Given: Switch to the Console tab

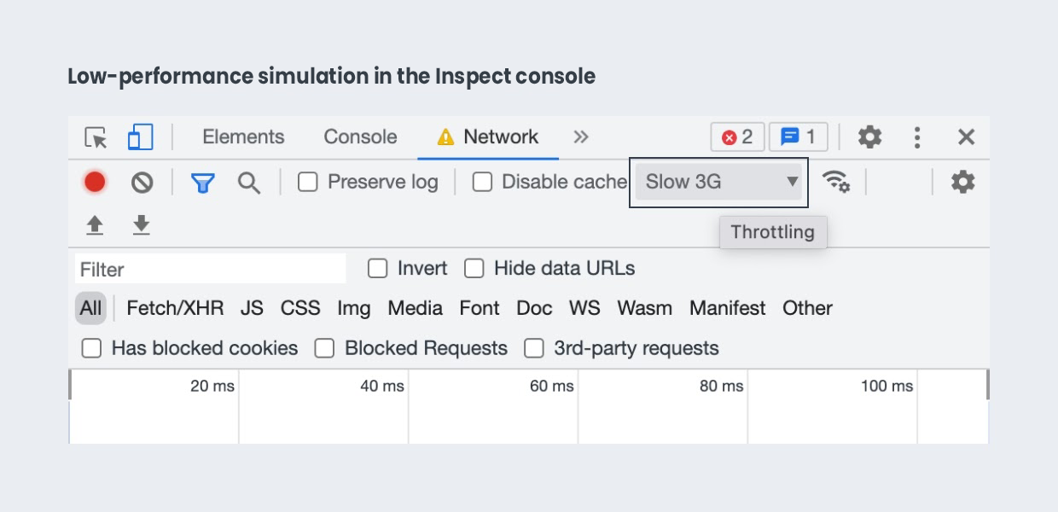Looking at the screenshot, I should click(360, 137).
